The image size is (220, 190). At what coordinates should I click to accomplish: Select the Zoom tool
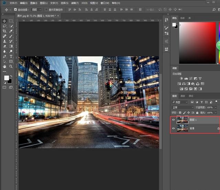11,66
